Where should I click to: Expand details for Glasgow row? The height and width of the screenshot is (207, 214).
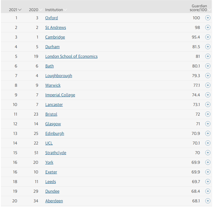click(208, 124)
